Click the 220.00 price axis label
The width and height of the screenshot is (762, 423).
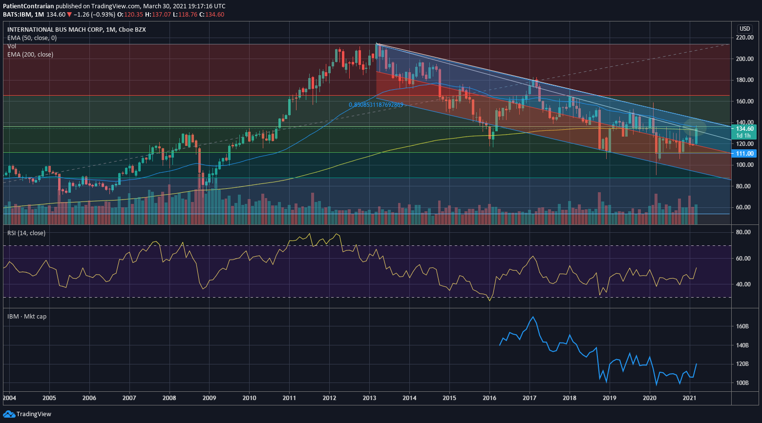pos(745,38)
